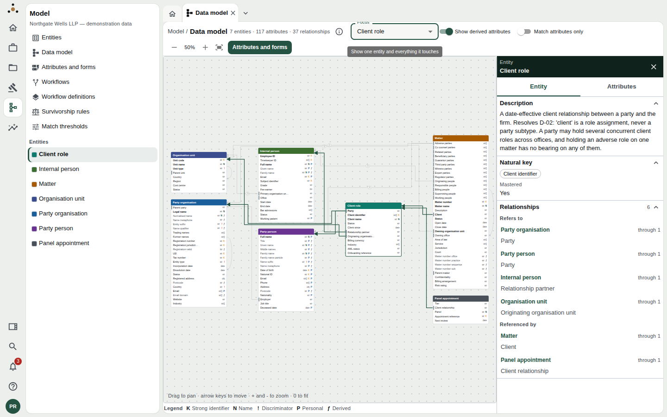Open the PR user avatar
Image resolution: width=667 pixels, height=417 pixels.
click(13, 406)
